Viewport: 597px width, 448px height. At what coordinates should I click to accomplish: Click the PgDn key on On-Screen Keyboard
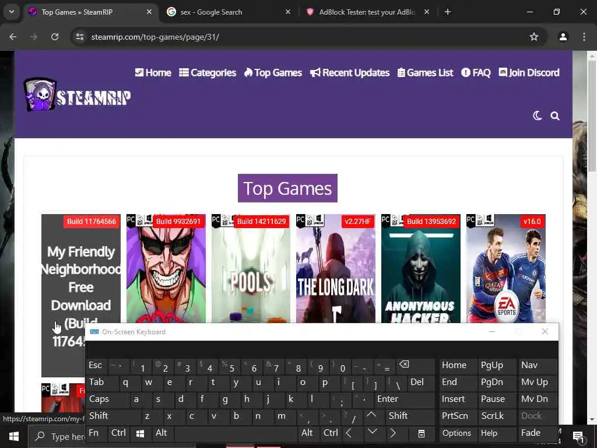coord(497,382)
